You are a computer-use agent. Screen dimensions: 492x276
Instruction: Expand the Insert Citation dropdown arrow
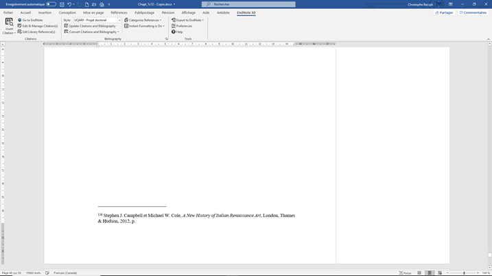click(x=14, y=33)
